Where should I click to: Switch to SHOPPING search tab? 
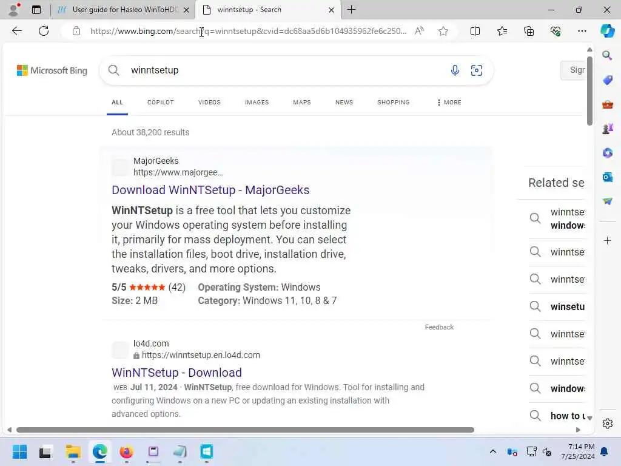click(x=393, y=102)
